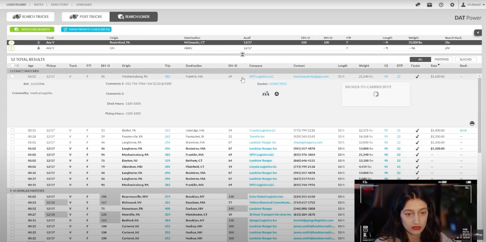Print load details with the printer icon
The height and width of the screenshot is (242, 486).
[472, 123]
